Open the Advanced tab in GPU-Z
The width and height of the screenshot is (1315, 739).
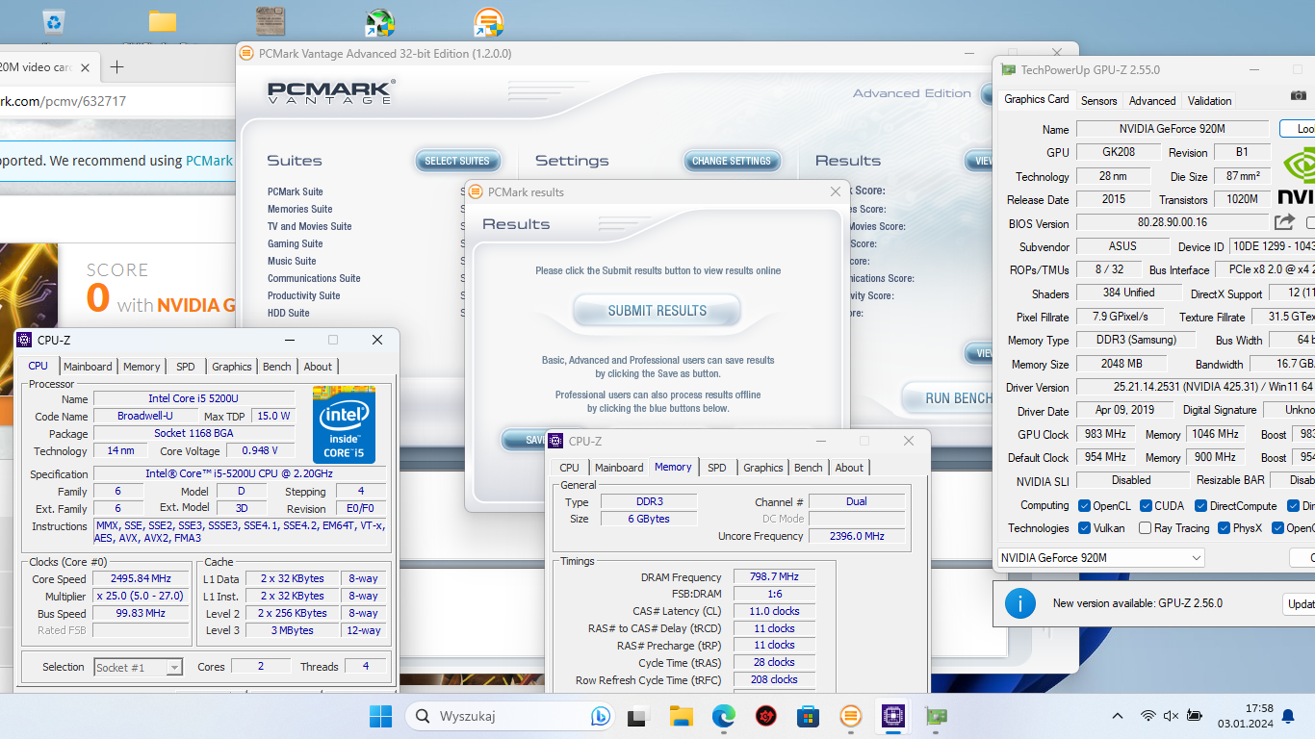1152,100
